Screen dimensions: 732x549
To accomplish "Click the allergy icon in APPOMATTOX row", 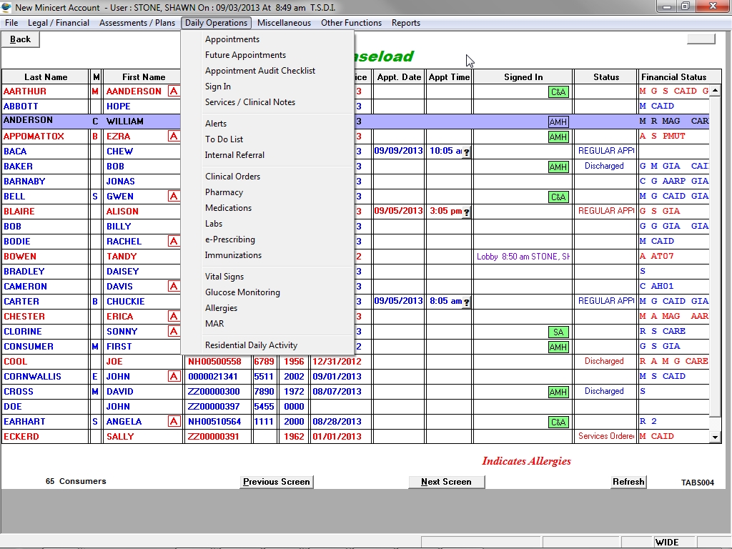I will (174, 137).
